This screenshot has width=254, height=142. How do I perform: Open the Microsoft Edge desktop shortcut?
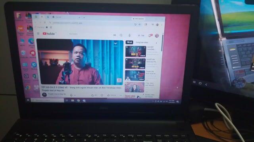click(31, 41)
